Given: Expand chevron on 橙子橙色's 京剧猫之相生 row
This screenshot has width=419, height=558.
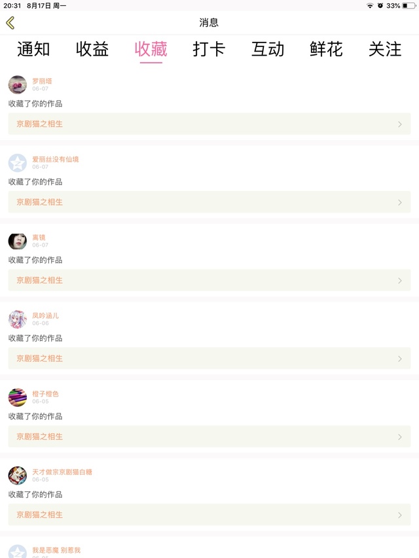Looking at the screenshot, I should tap(400, 437).
